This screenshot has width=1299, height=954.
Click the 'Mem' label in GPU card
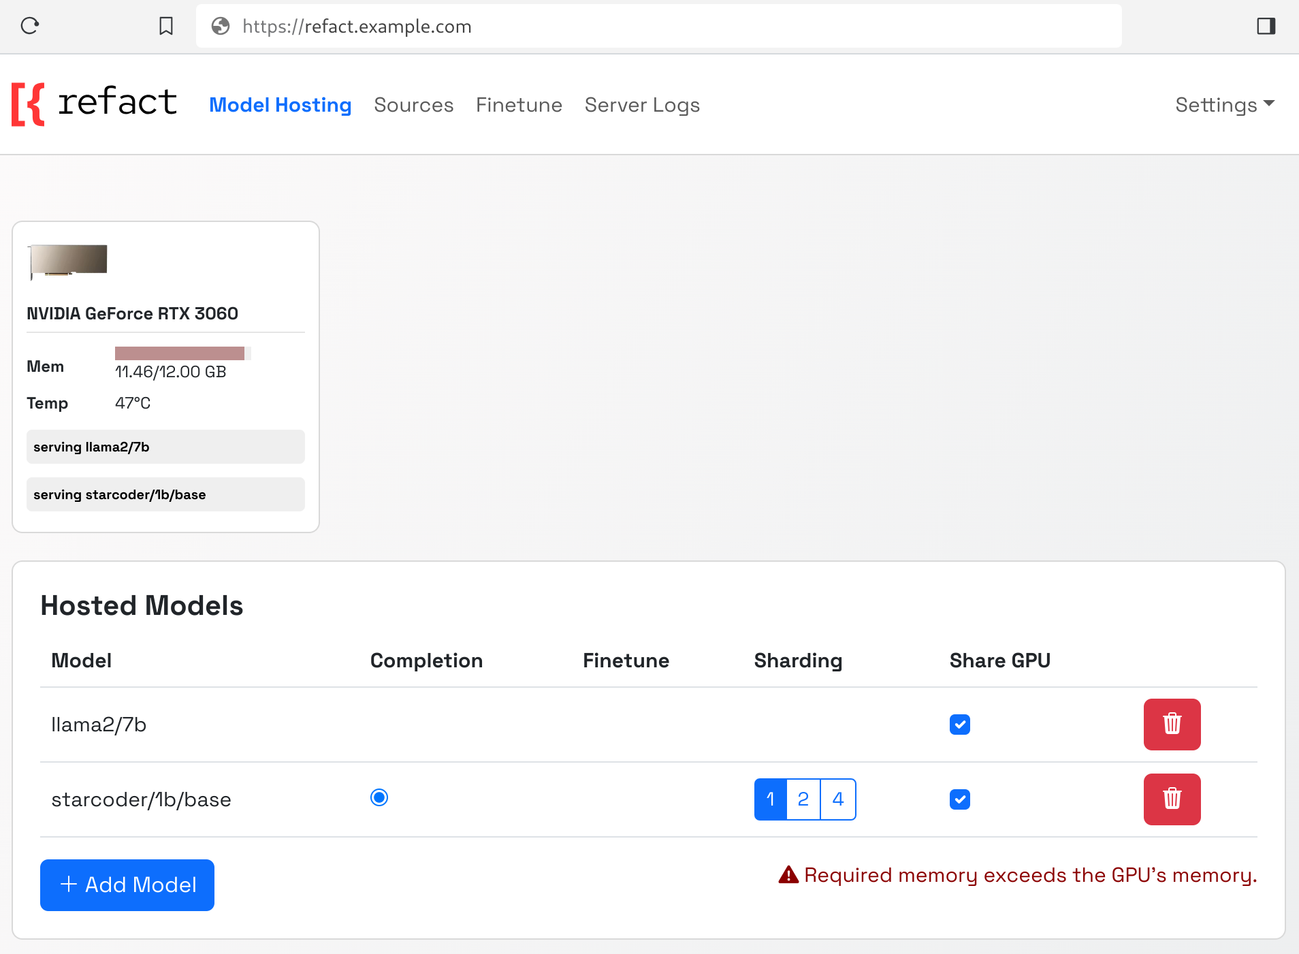[x=45, y=366]
